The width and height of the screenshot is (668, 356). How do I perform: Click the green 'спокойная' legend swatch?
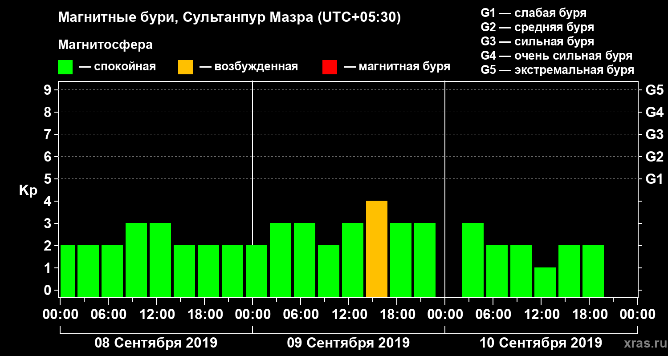(65, 67)
